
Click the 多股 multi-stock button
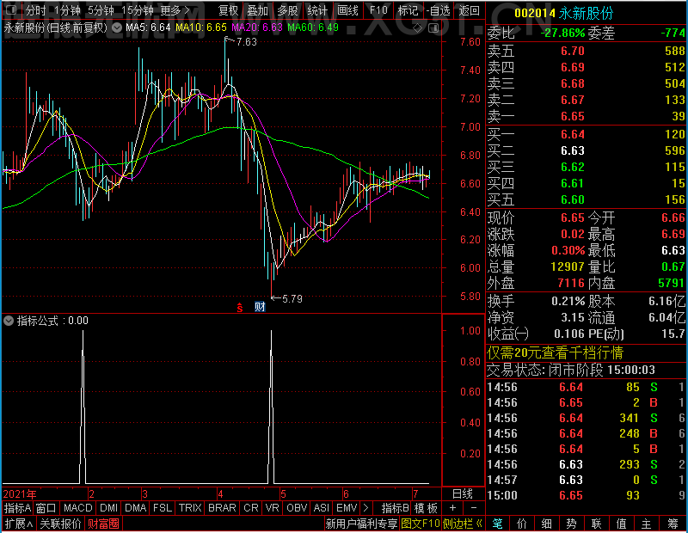pyautogui.click(x=288, y=10)
